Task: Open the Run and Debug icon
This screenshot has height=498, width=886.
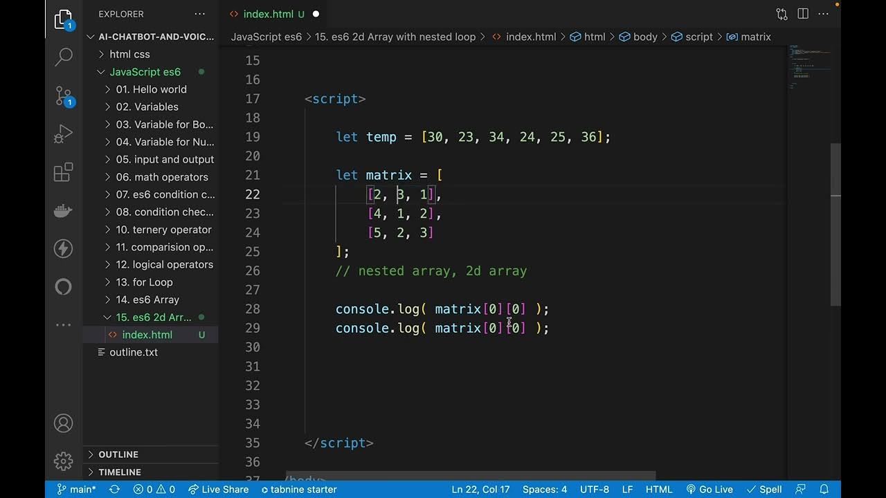Action: (63, 133)
